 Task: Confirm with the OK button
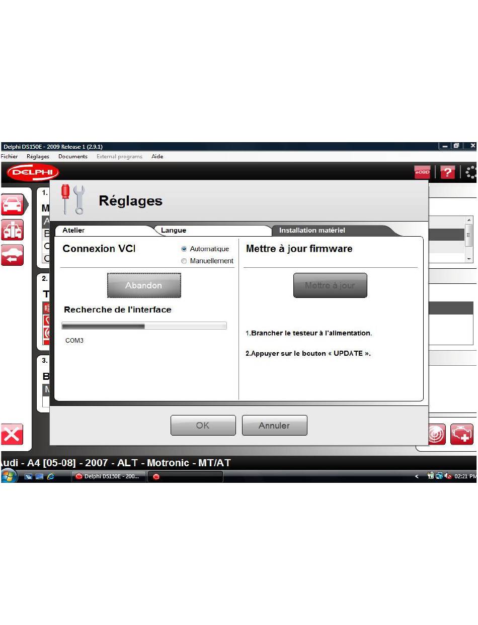(203, 425)
